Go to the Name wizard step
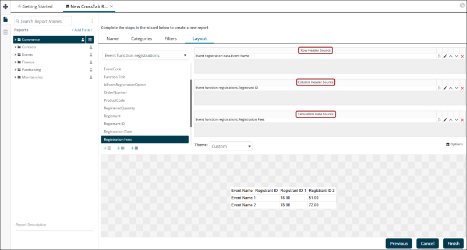This screenshot has width=467, height=250. (x=112, y=38)
